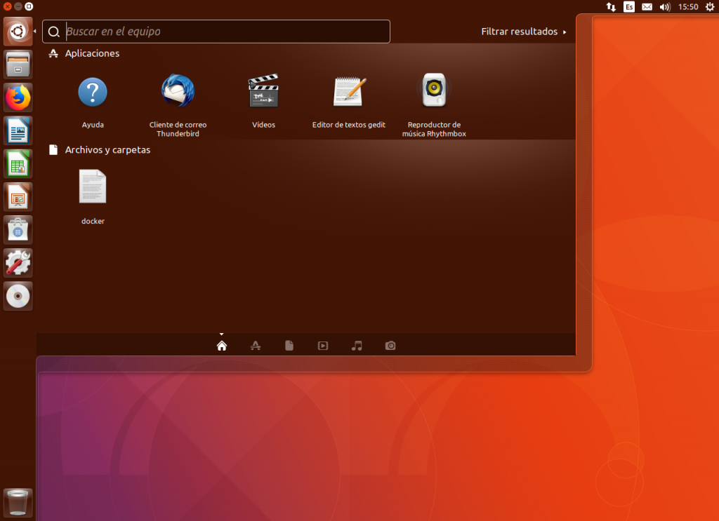This screenshot has width=719, height=521.
Task: Open LibreOffice Writer from launcher
Action: coord(18,130)
